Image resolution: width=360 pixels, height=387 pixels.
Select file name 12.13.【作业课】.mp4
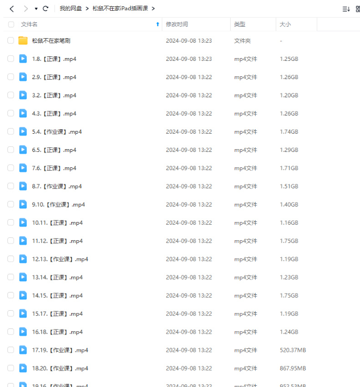[60, 259]
